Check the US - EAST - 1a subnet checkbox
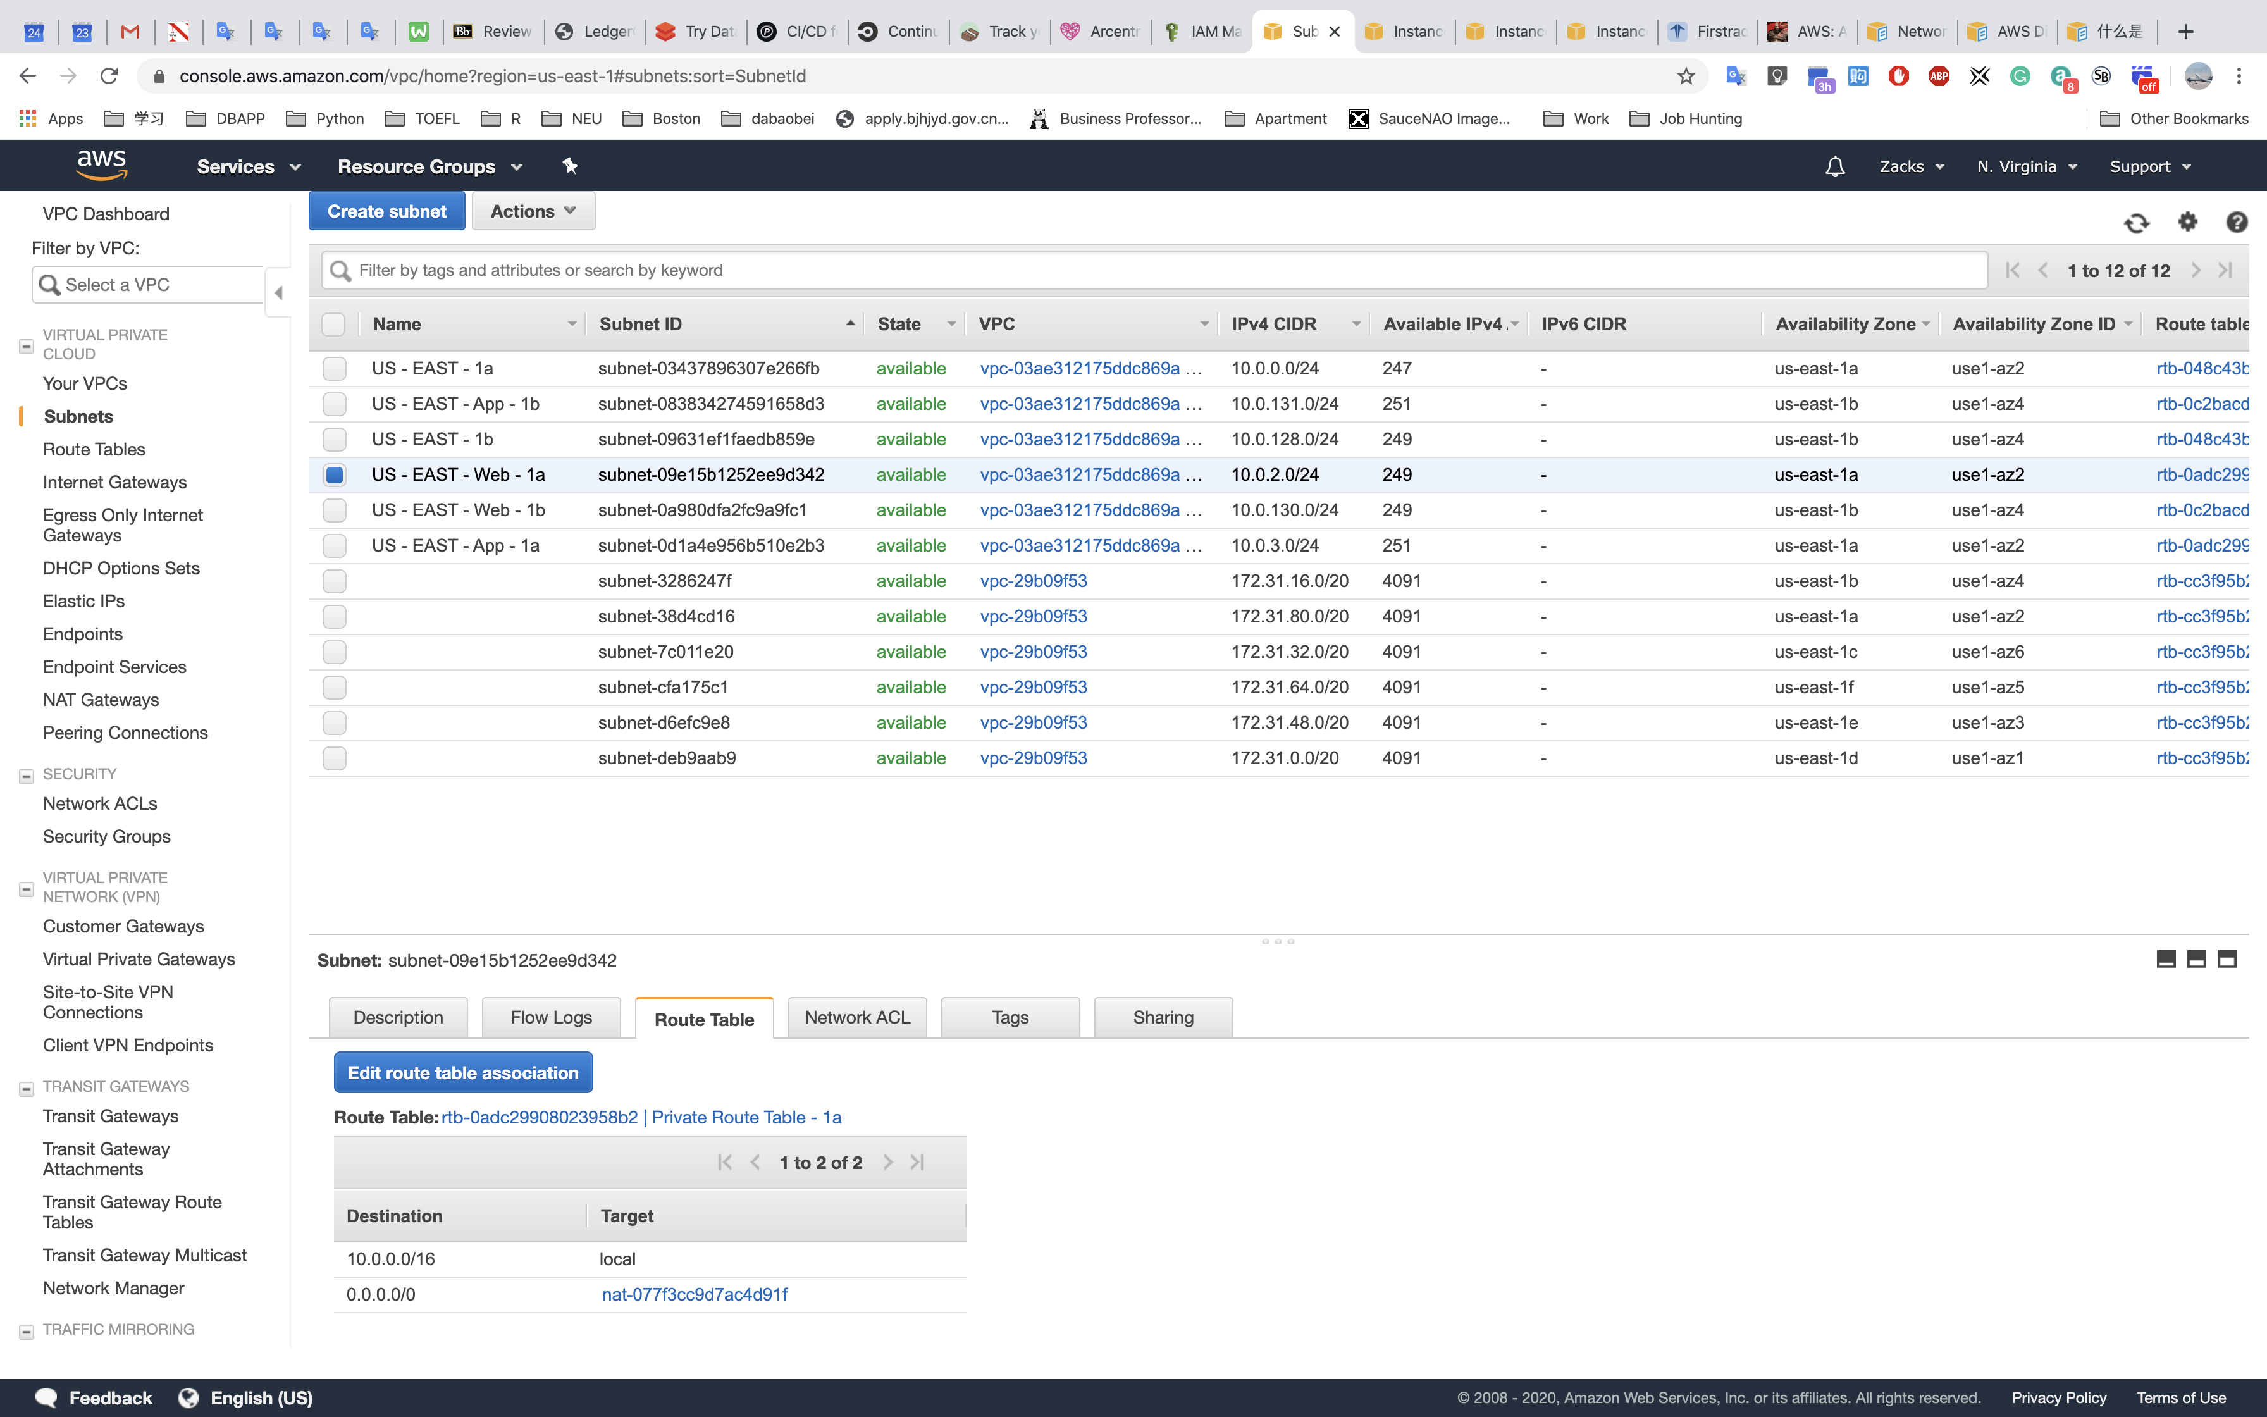The width and height of the screenshot is (2267, 1417). (x=335, y=368)
